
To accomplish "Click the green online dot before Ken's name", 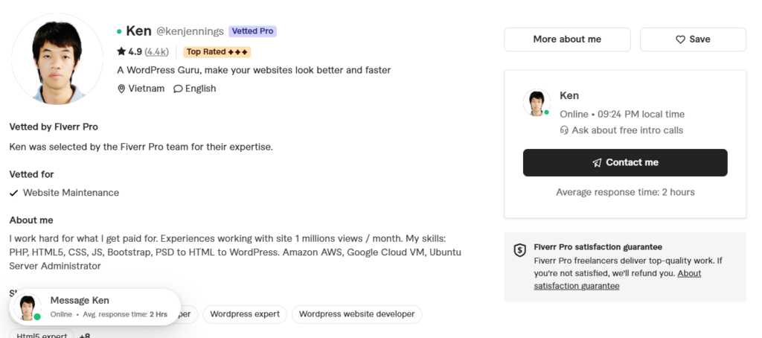I will pos(119,31).
